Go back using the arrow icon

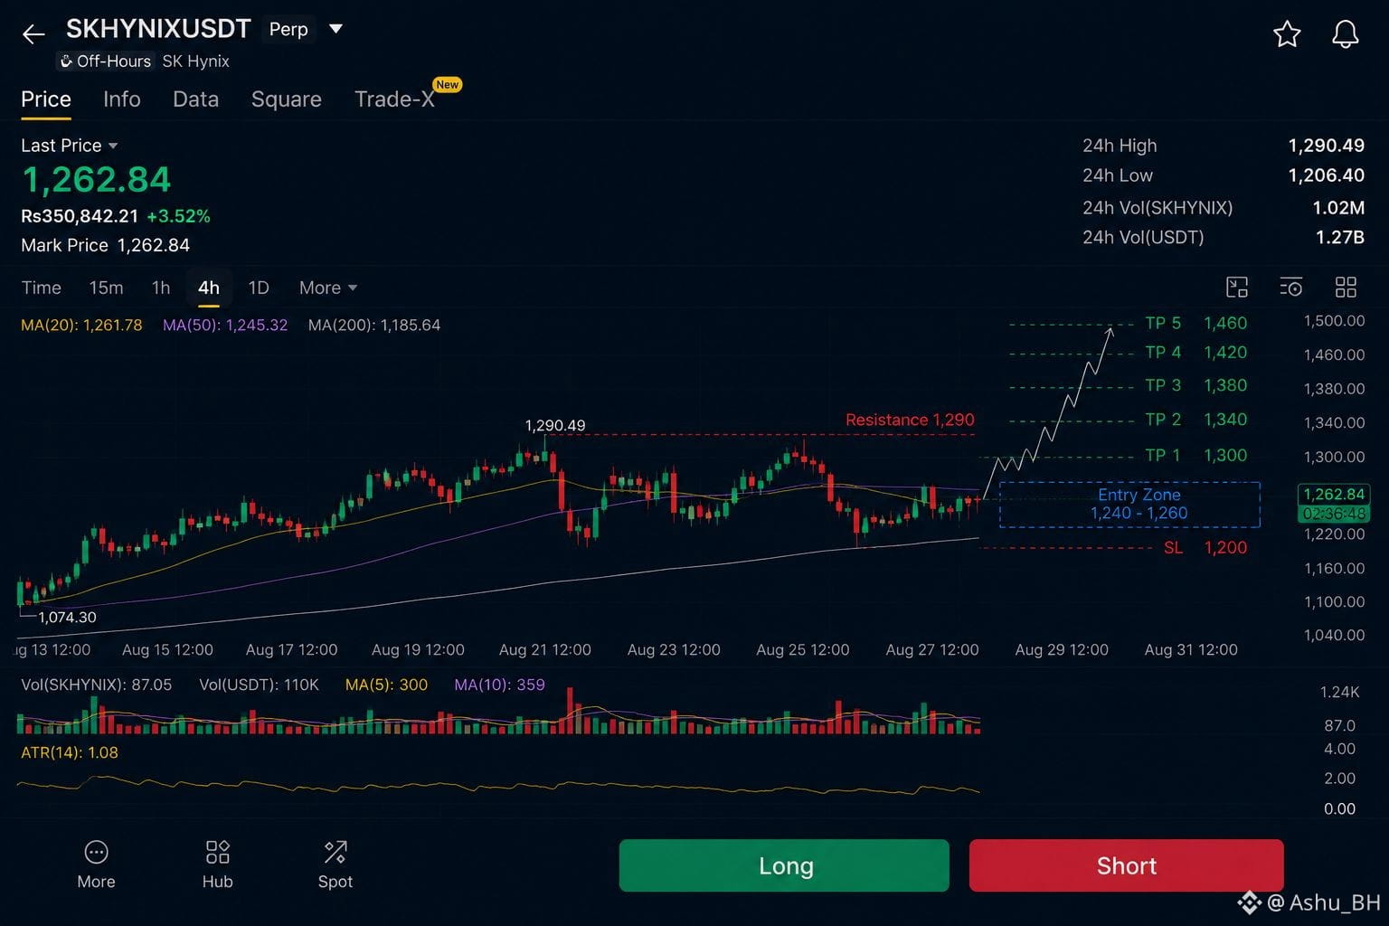point(33,34)
